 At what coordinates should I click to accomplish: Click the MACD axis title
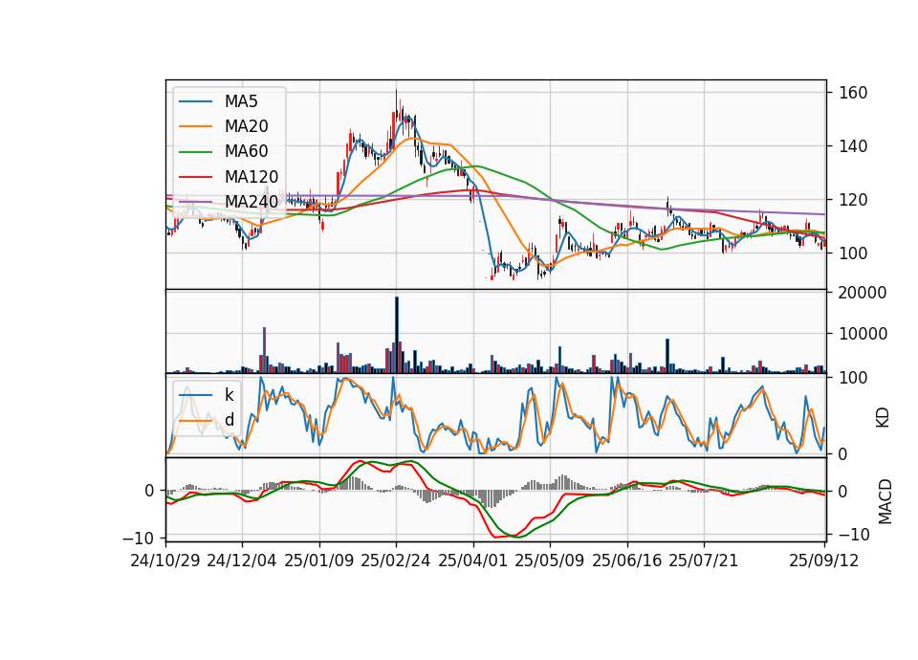[885, 502]
